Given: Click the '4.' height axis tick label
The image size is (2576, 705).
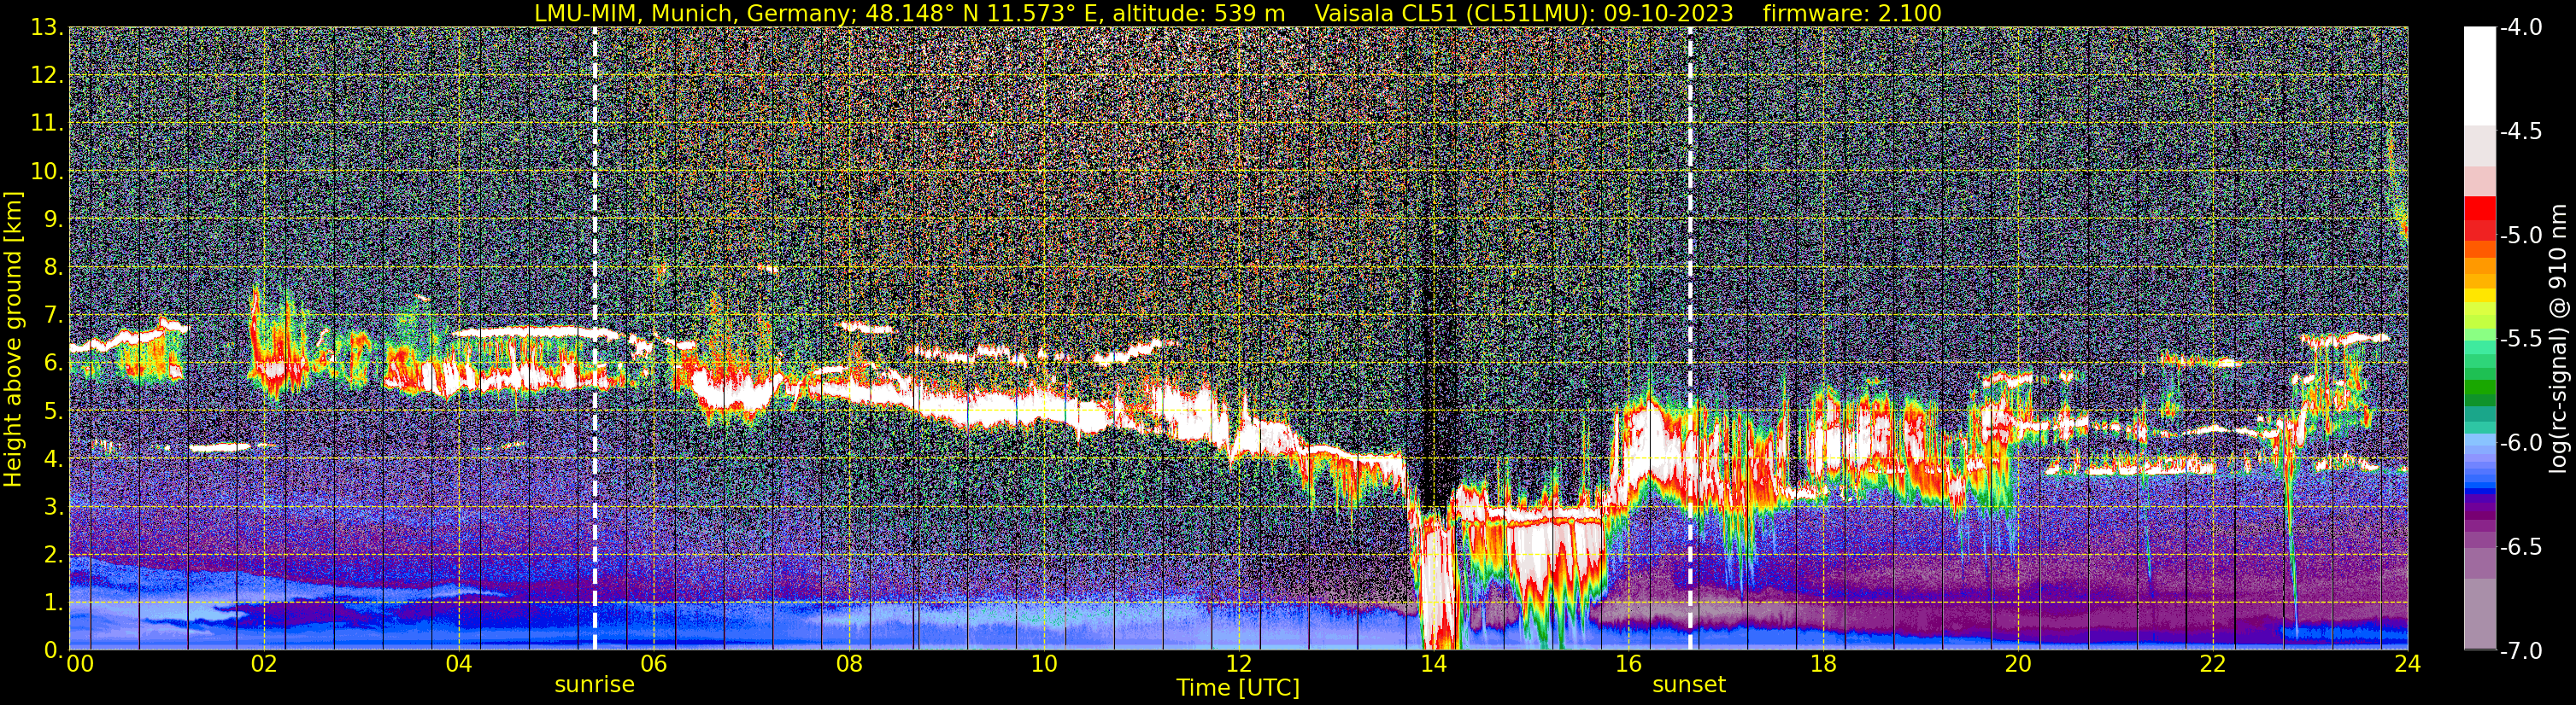Looking at the screenshot, I should tap(53, 459).
